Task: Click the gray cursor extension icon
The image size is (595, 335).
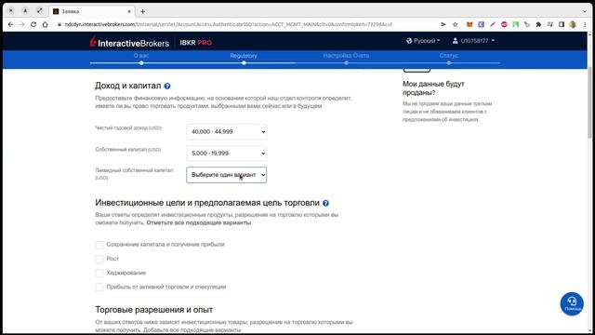Action: click(x=527, y=24)
